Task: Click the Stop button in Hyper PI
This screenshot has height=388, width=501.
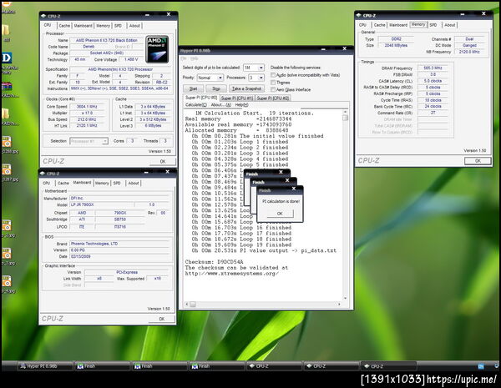Action: (216, 88)
